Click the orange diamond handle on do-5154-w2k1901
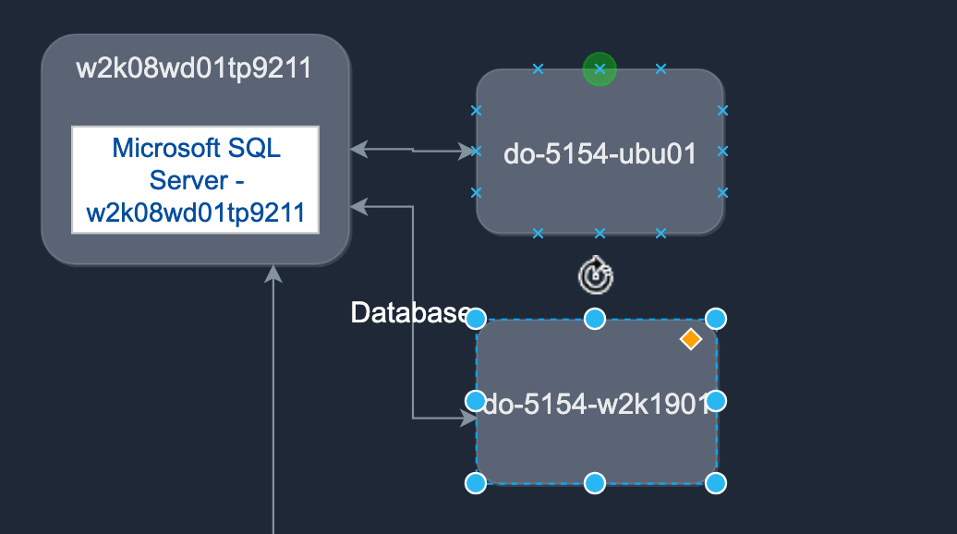The width and height of the screenshot is (957, 534). pos(691,340)
